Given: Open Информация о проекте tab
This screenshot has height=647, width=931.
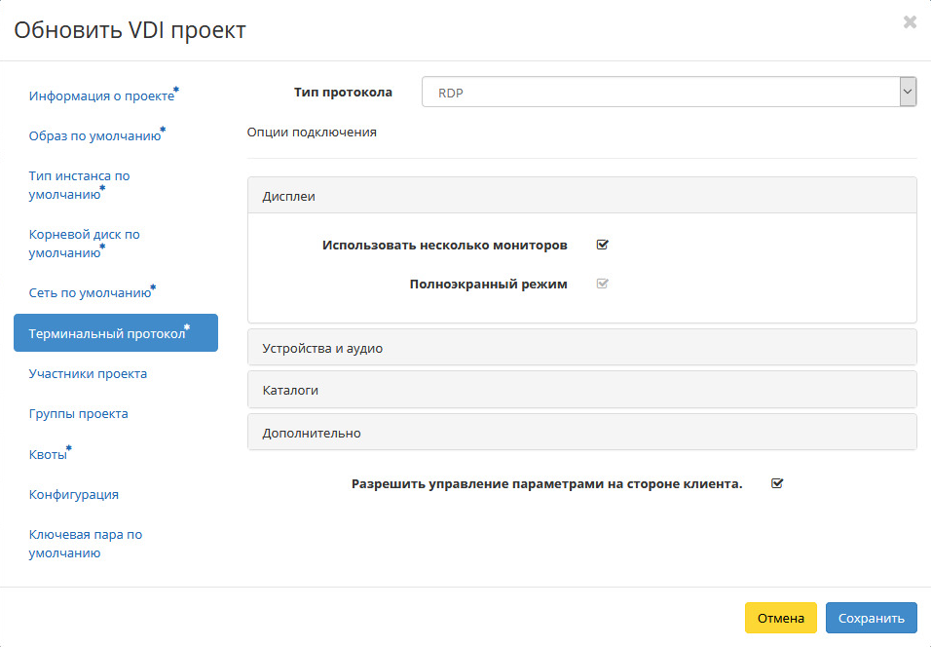Looking at the screenshot, I should pyautogui.click(x=101, y=96).
